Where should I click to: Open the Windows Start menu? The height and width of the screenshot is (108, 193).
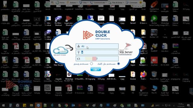[x=3, y=105]
